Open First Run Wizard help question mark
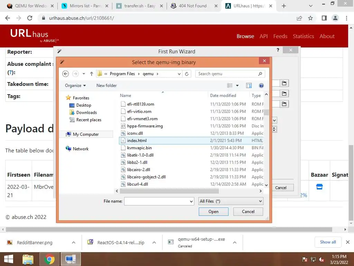Viewport: 354px width, 266px height. pos(278,50)
